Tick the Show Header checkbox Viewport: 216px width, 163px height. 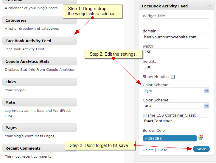pos(173,77)
